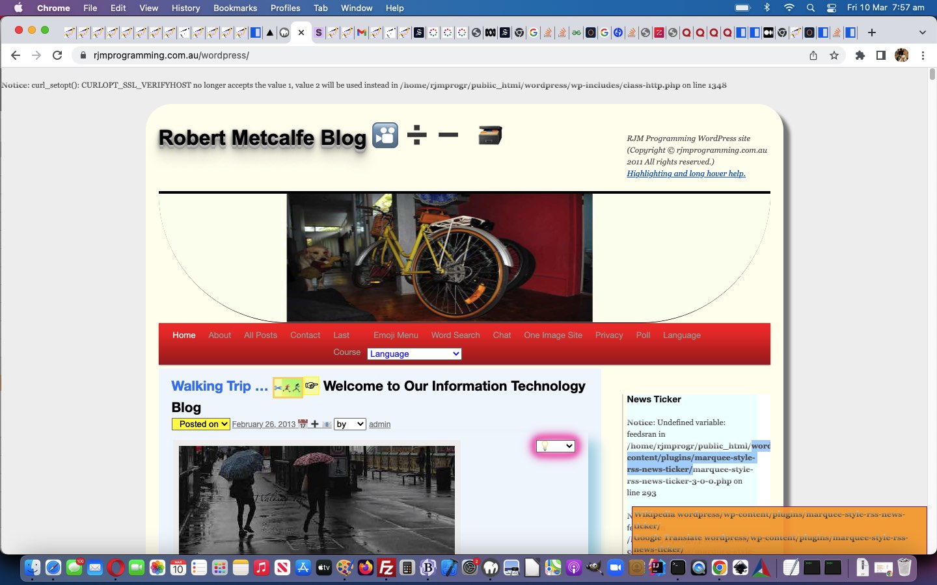Click the Share page icon in address bar
Image resolution: width=937 pixels, height=585 pixels.
point(813,55)
